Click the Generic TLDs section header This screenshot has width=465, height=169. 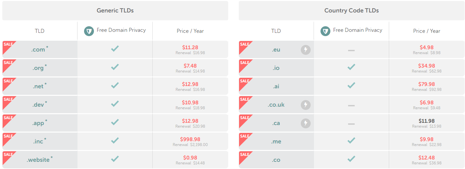pos(115,11)
